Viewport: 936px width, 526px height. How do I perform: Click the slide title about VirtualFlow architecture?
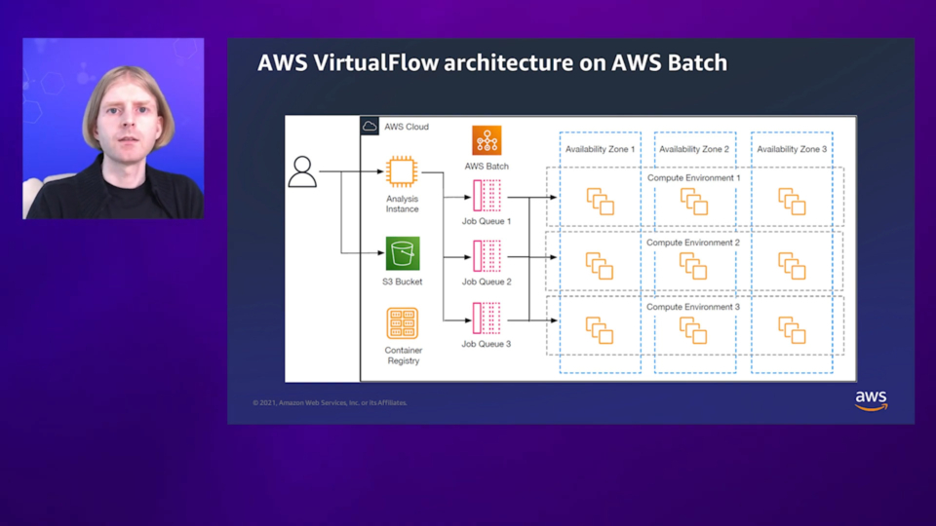(491, 63)
